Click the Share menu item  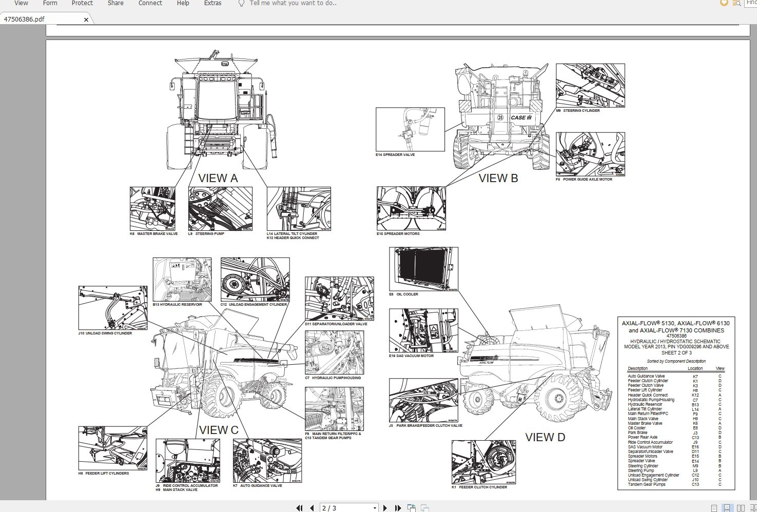(x=115, y=4)
